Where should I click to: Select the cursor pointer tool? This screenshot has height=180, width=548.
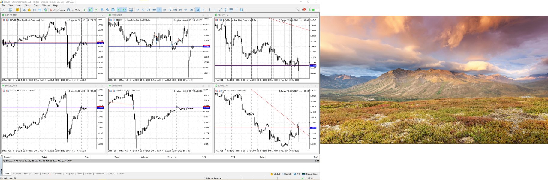[x=198, y=10]
